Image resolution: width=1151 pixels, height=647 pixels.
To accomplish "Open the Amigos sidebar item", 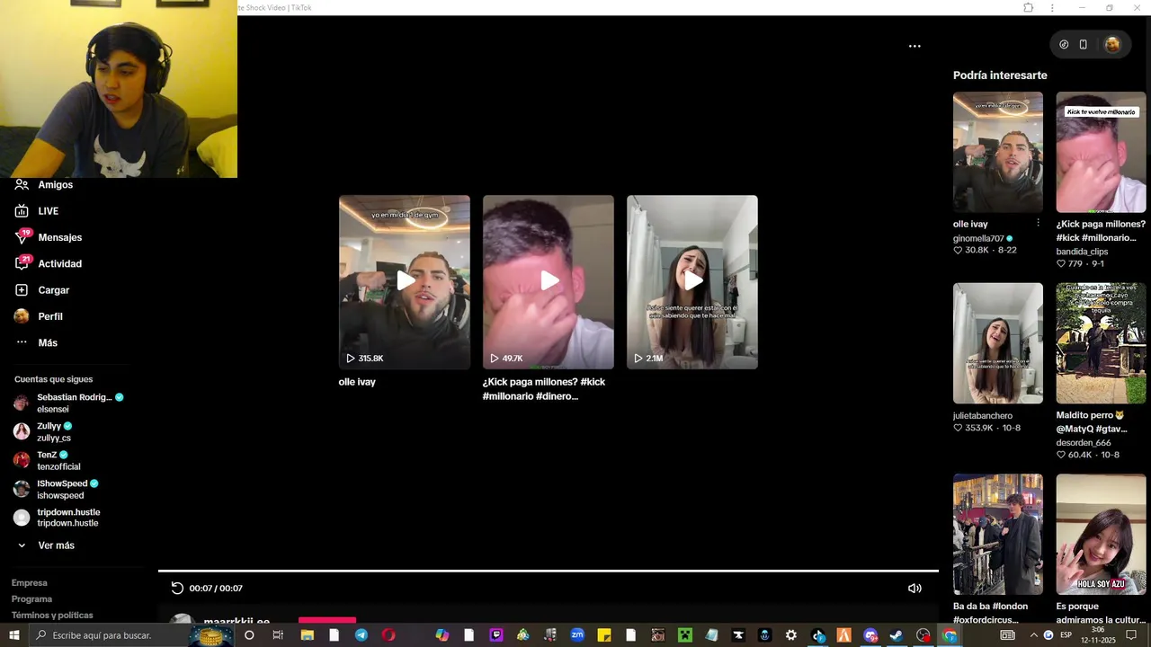I will click(x=56, y=185).
